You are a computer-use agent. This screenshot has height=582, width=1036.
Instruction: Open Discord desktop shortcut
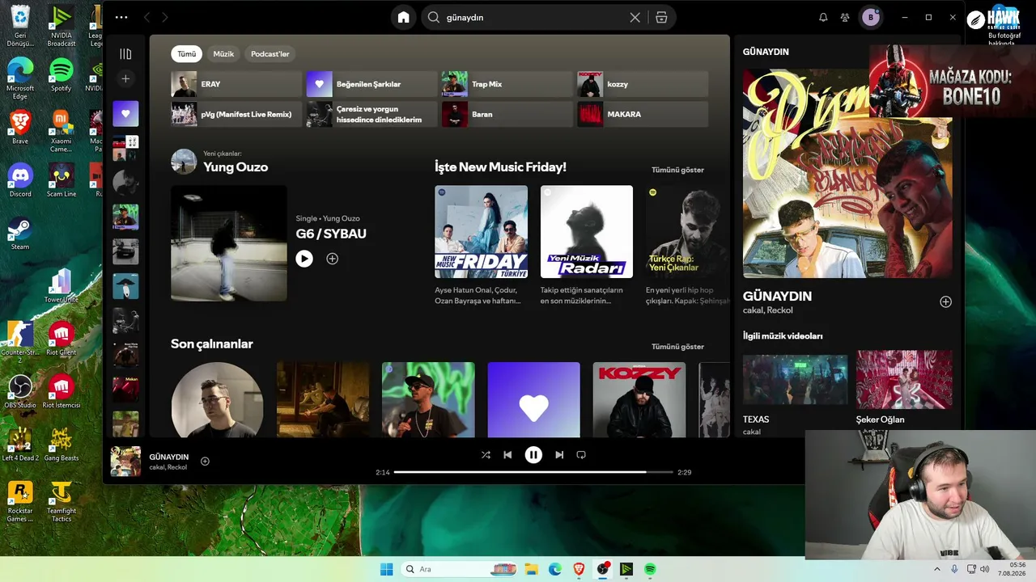[x=20, y=181]
